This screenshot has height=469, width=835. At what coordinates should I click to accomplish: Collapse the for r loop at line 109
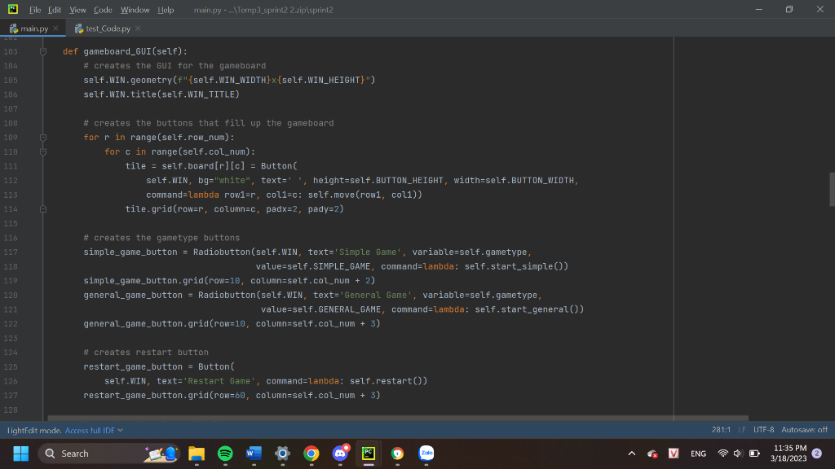tap(43, 137)
